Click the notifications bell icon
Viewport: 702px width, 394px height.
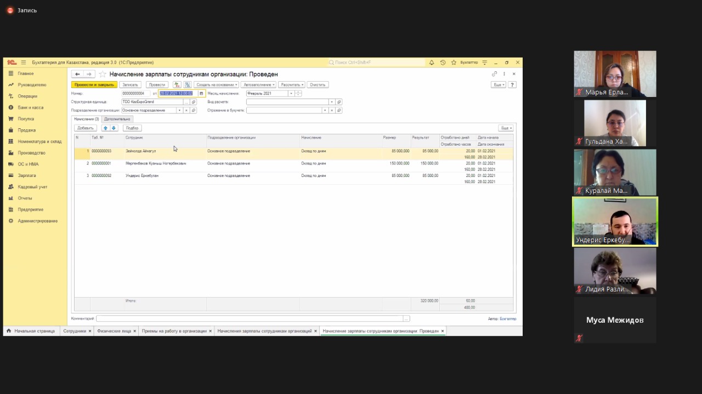coord(432,62)
